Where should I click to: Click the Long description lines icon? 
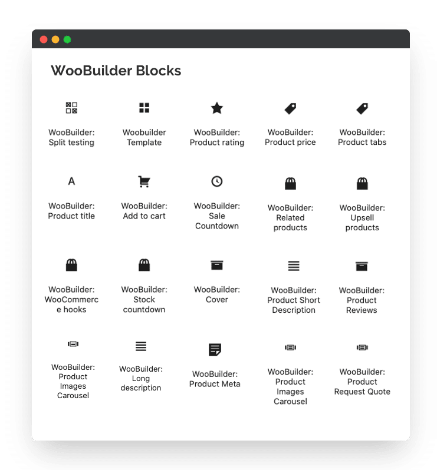click(x=141, y=346)
